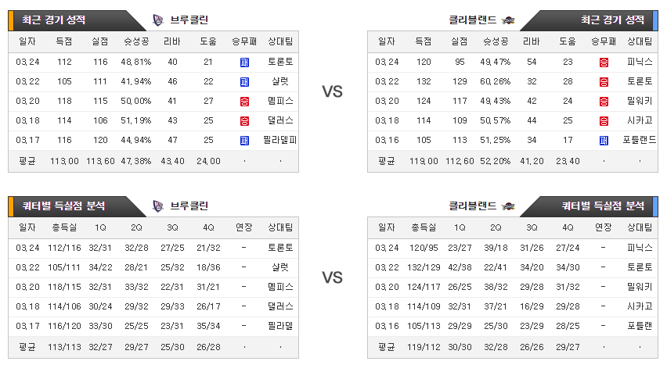Click Cleveland's red win icon versus 피닉스
Image resolution: width=667 pixels, height=372 pixels.
coord(604,63)
